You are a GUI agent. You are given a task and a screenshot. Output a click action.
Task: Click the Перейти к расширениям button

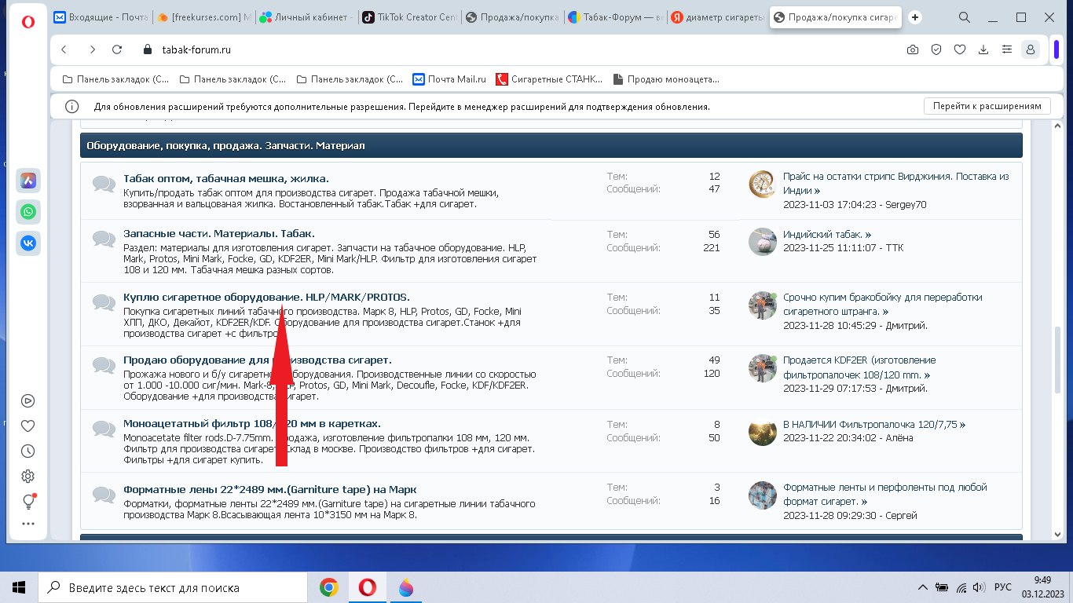987,106
